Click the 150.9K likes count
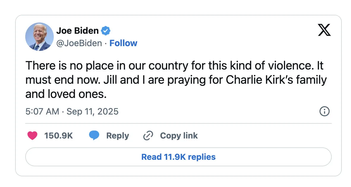The width and height of the screenshot is (351, 187). (x=58, y=136)
